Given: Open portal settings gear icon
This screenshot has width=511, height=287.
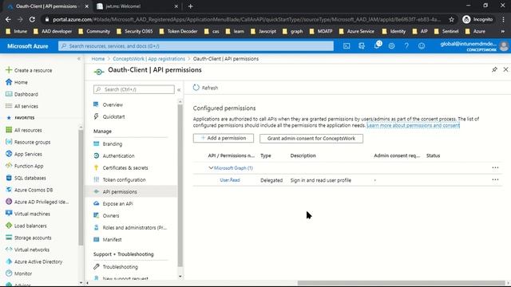Looking at the screenshot, I should pyautogui.click(x=391, y=46).
